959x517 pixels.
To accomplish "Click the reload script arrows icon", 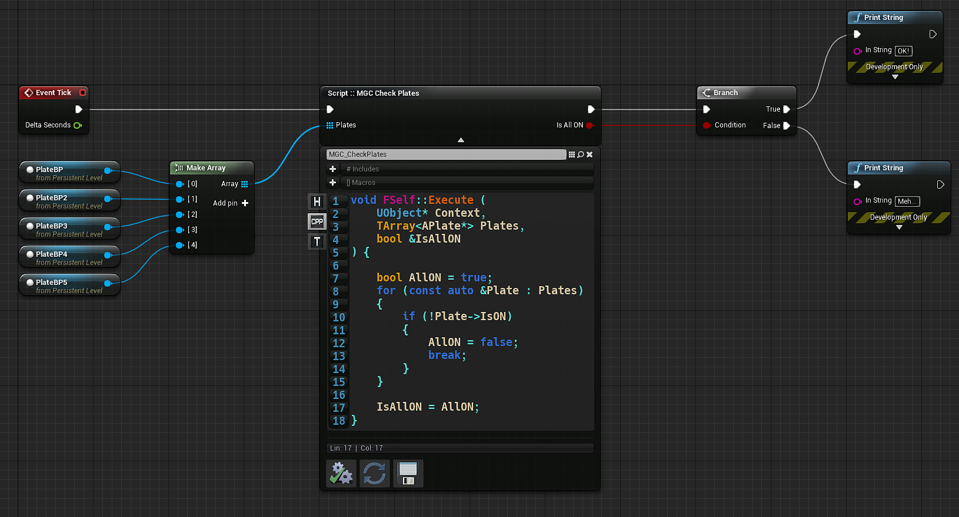I will tap(374, 474).
